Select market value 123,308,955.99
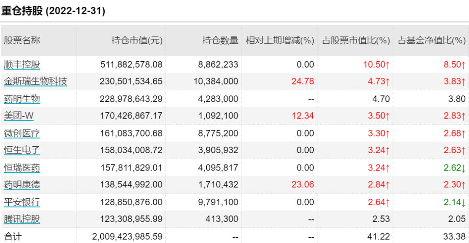 click(131, 219)
